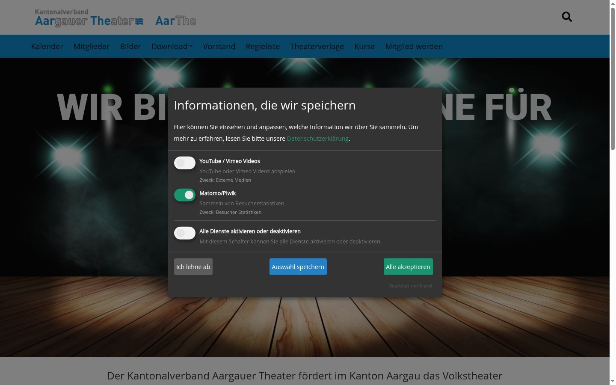616x385 pixels.
Task: Toggle the switch for Alle Dienste aktivieren oder deaktivieren
Action: [x=185, y=233]
